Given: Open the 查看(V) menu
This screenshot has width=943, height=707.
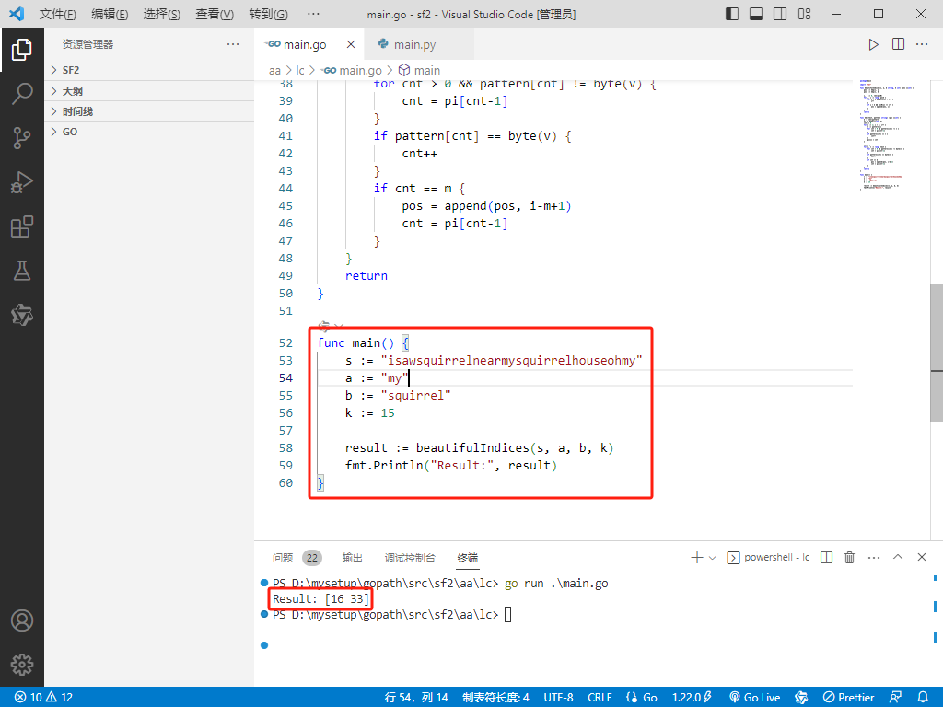Looking at the screenshot, I should [214, 14].
